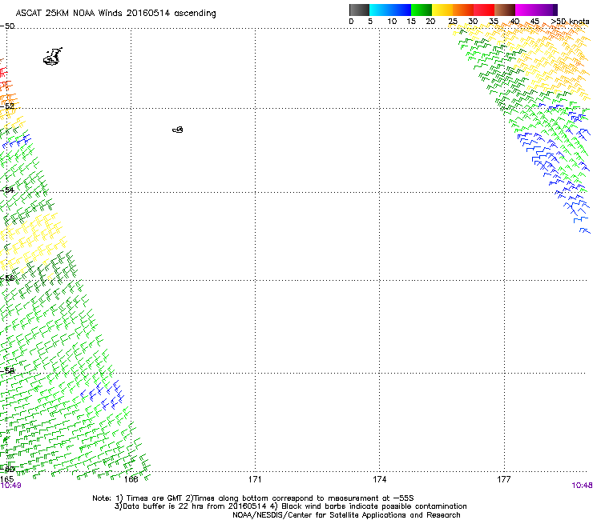Click the larger island outline near -50 latitude
This screenshot has width=593, height=520.
[53, 57]
